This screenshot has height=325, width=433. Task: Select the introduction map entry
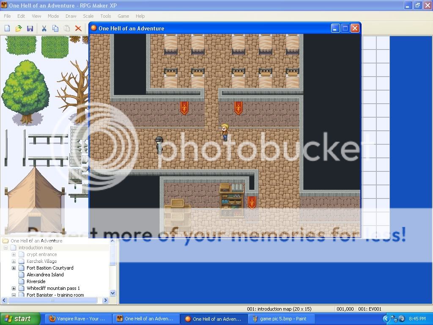[36, 248]
